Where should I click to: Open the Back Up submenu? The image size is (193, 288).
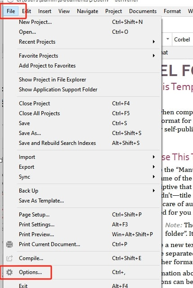(154, 191)
